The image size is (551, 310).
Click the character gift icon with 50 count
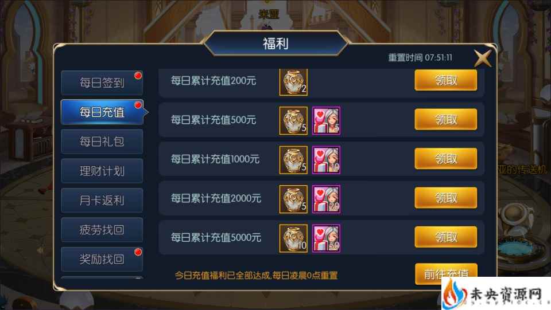click(x=326, y=238)
